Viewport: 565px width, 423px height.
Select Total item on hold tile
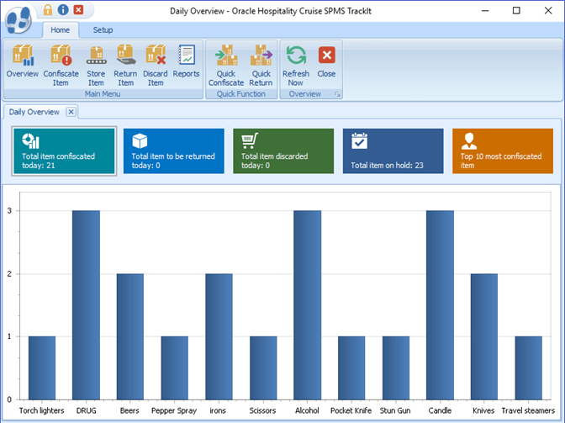pyautogui.click(x=393, y=151)
